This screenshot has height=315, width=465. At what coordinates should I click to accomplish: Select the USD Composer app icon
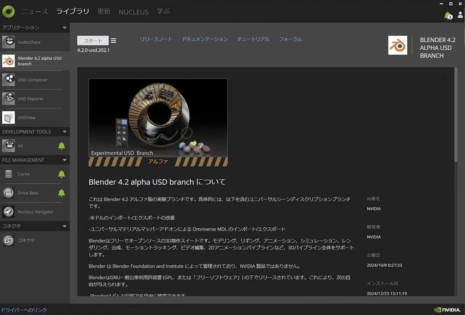coord(8,80)
